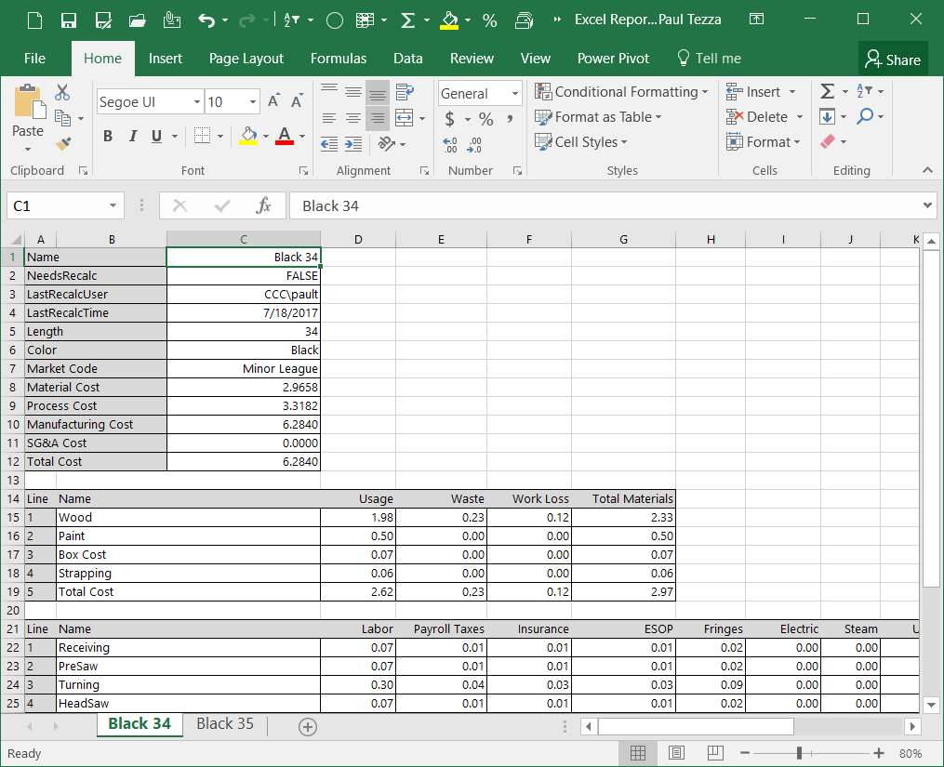
Task: Click the Orientation text angle icon
Action: click(386, 143)
